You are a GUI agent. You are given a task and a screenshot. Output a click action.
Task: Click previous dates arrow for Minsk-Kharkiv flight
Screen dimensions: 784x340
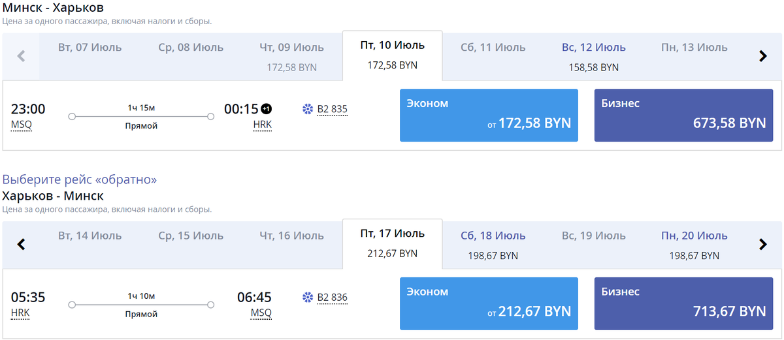pos(21,56)
